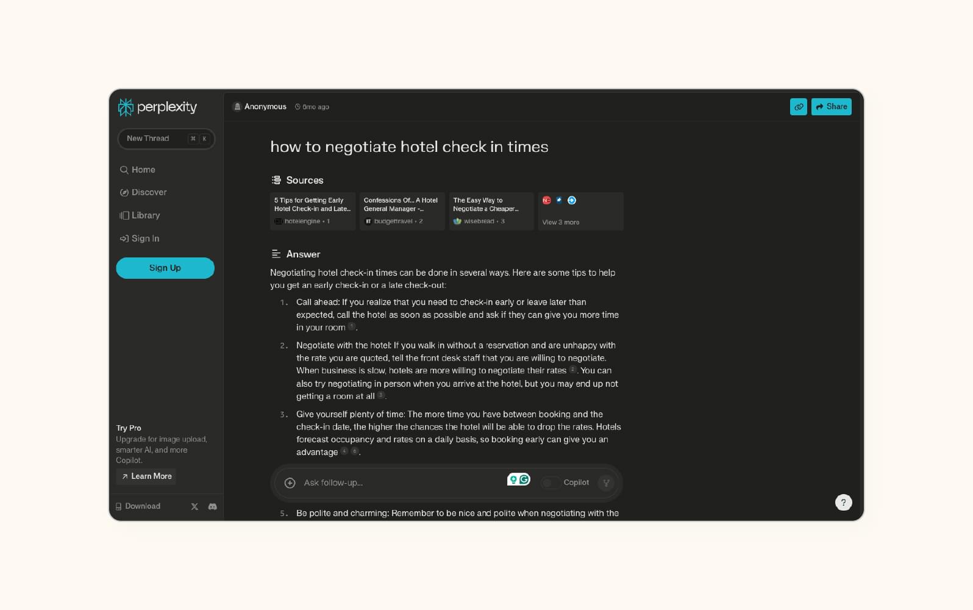Click the submit follow-up arrow icon

(606, 483)
